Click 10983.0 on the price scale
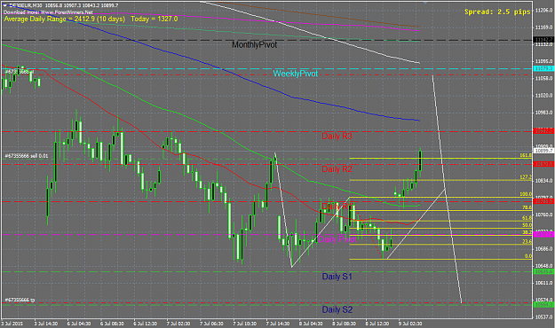The image size is (555, 328). [x=544, y=113]
